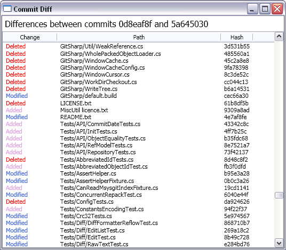The image size is (286, 250).
Task: Click Modified label for Crc32Tests.cs row
Action: [17, 216]
